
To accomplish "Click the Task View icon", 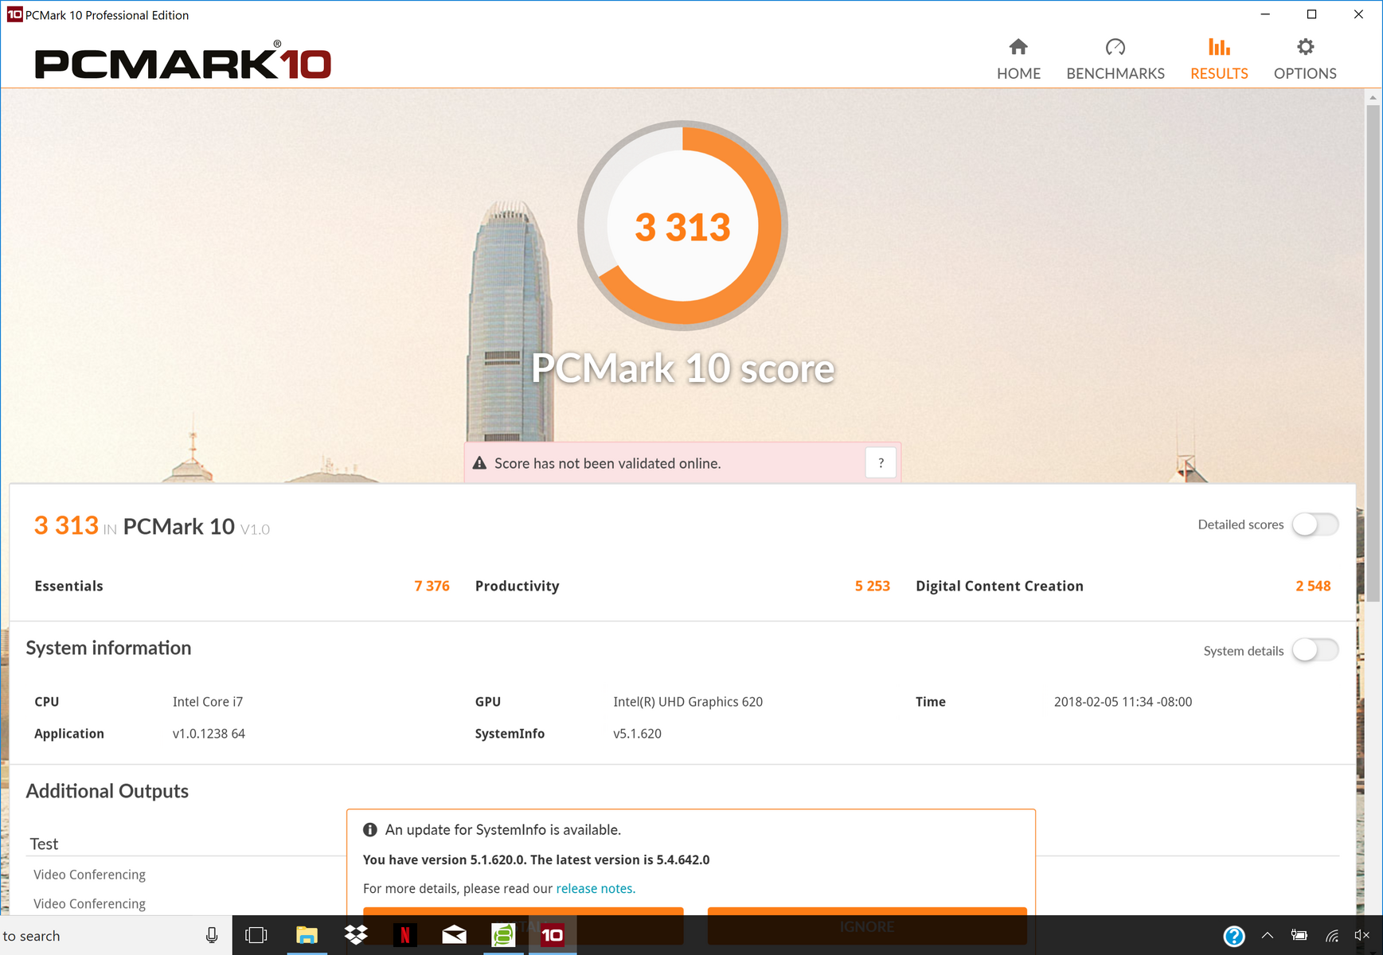I will [256, 935].
